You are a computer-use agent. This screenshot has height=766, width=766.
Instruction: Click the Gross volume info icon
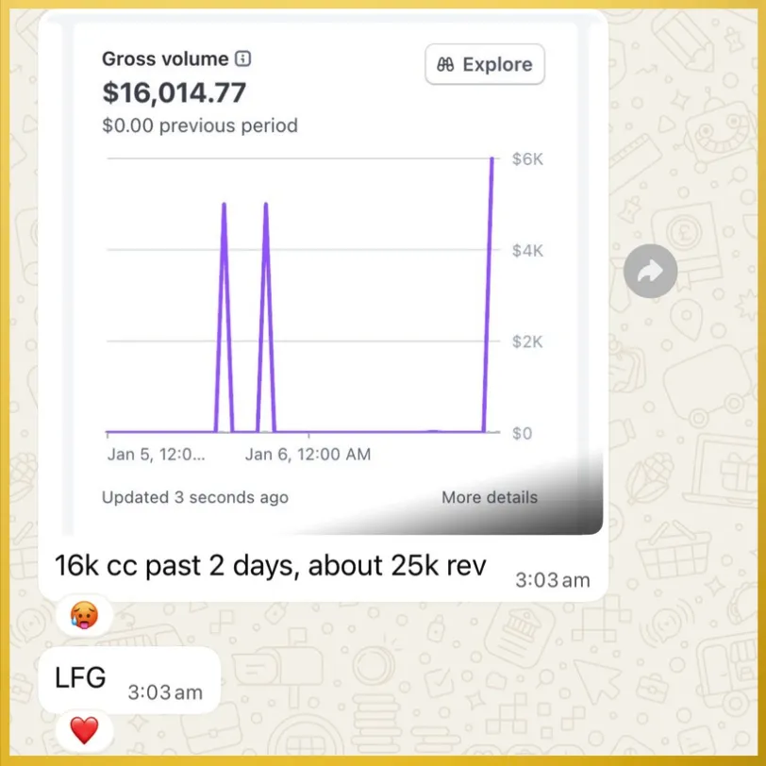pyautogui.click(x=242, y=58)
